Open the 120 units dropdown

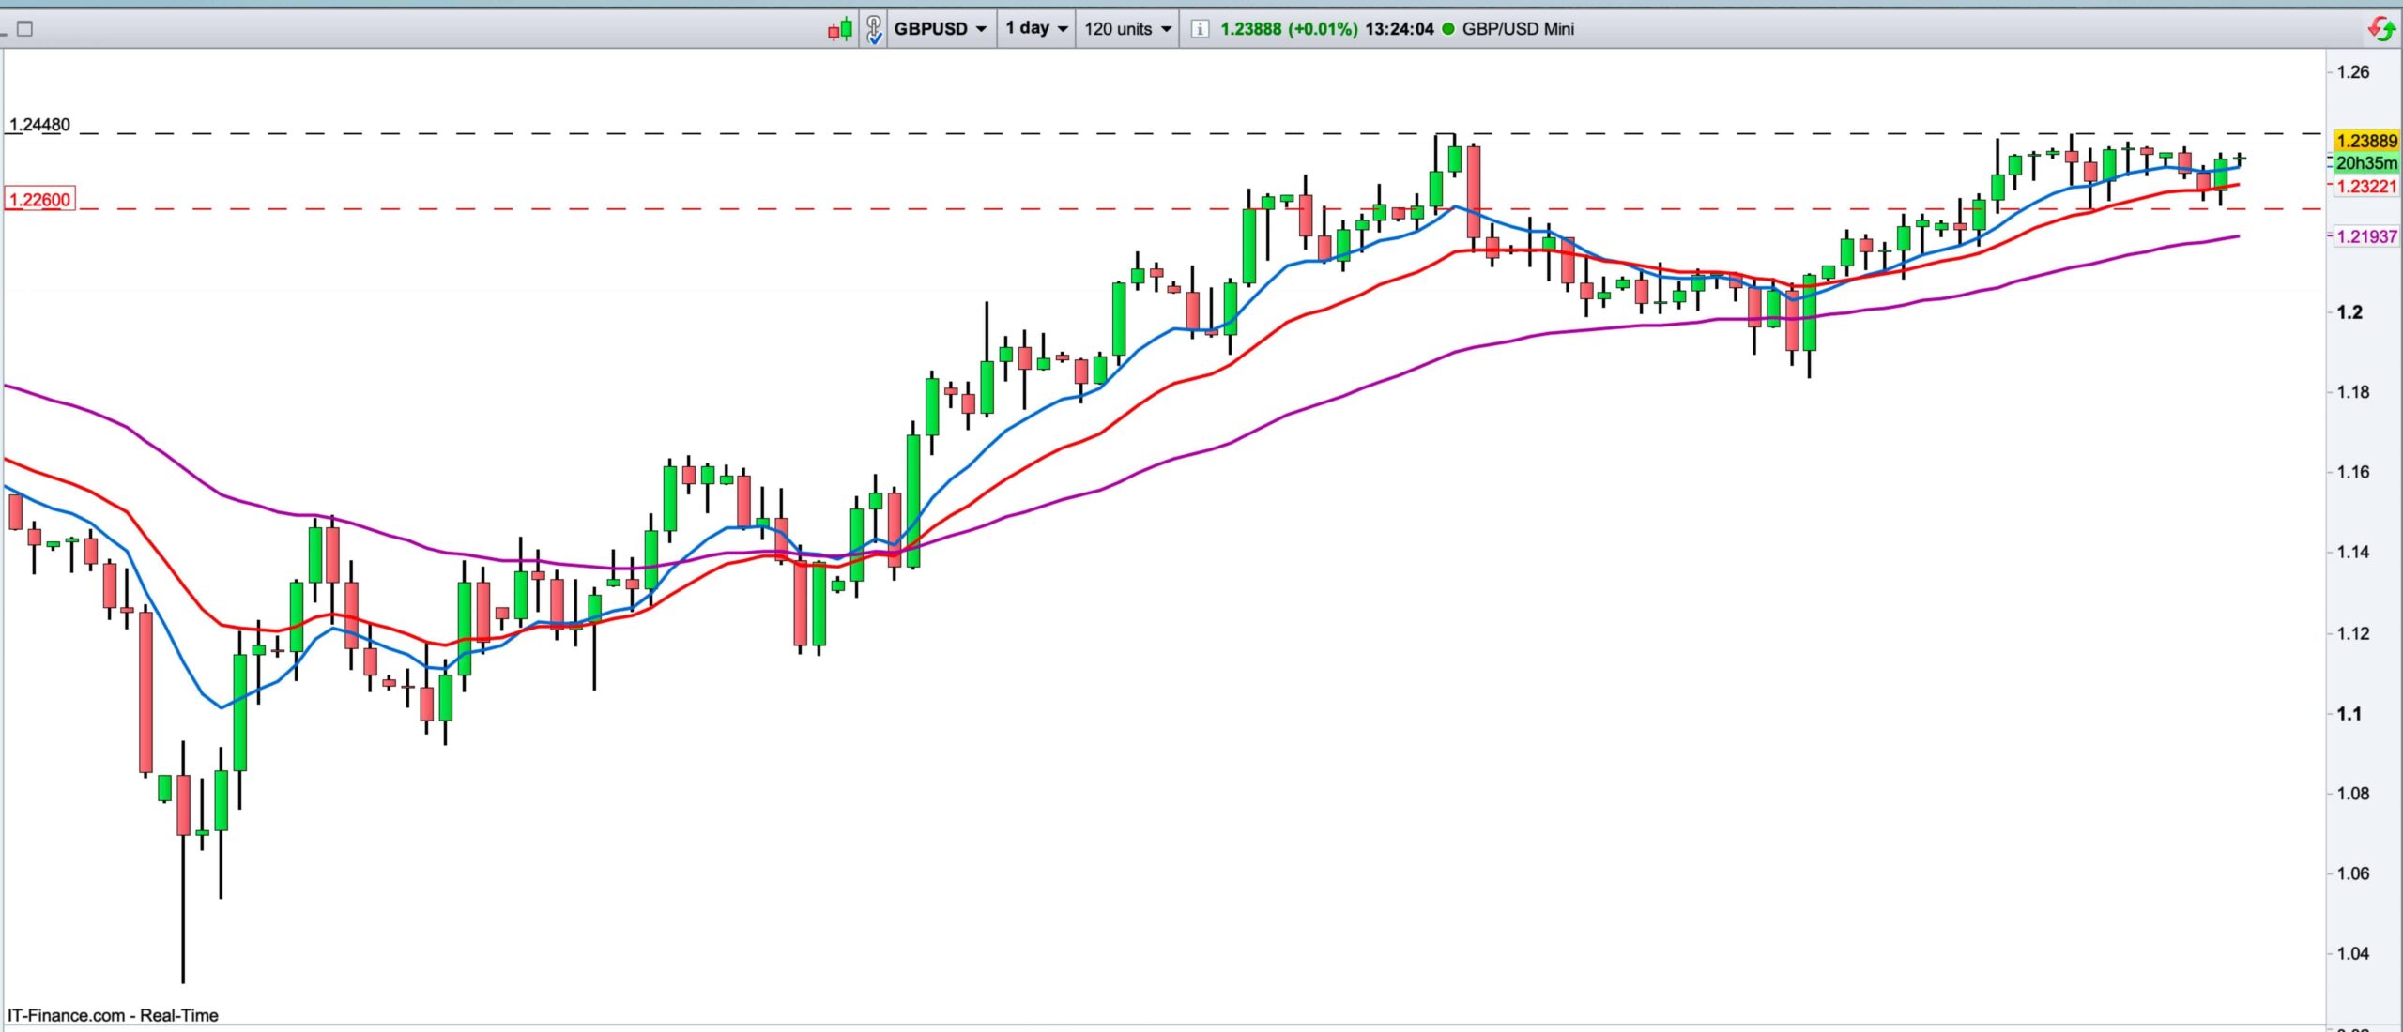coord(1127,29)
